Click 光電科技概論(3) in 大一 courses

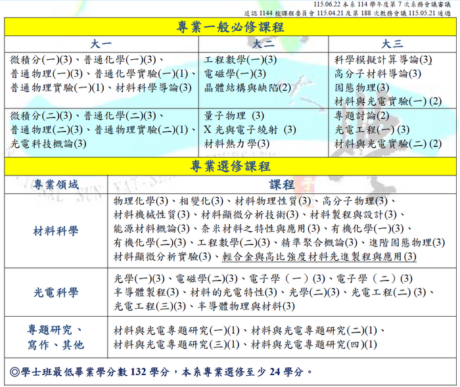coord(49,144)
